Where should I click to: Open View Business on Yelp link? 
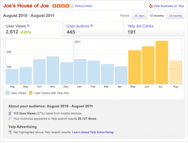point(168,6)
